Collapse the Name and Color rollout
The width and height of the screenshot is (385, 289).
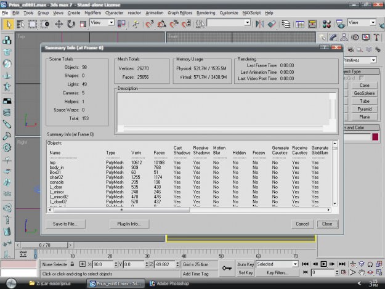click(361, 128)
